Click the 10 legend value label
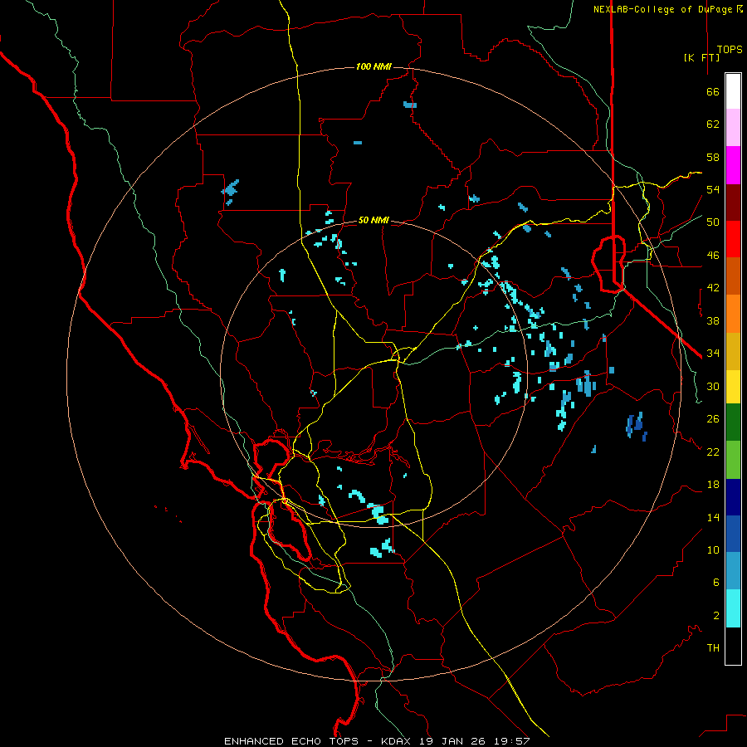This screenshot has width=747, height=747. click(713, 549)
